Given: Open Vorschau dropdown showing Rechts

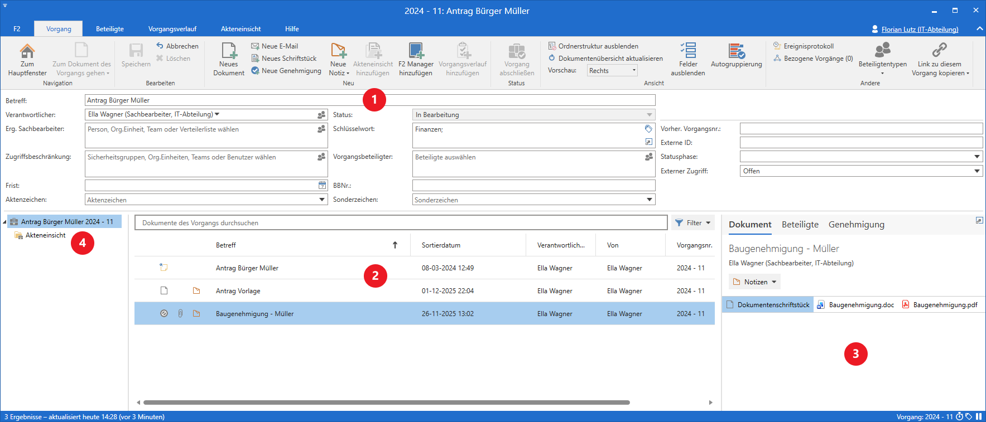Looking at the screenshot, I should [x=612, y=71].
